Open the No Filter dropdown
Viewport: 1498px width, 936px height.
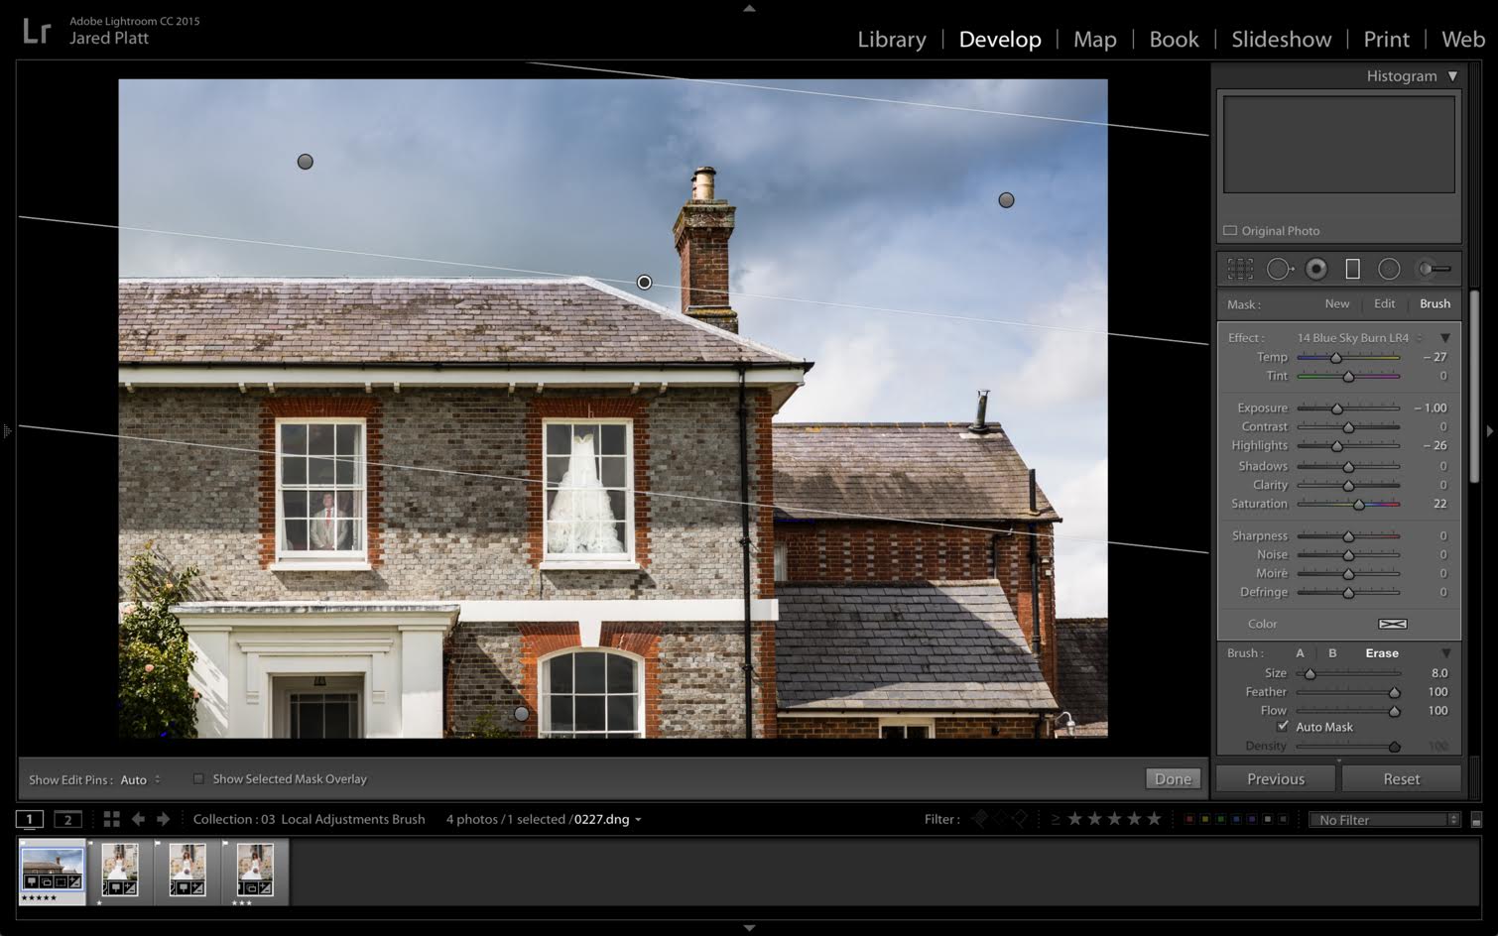coord(1385,820)
